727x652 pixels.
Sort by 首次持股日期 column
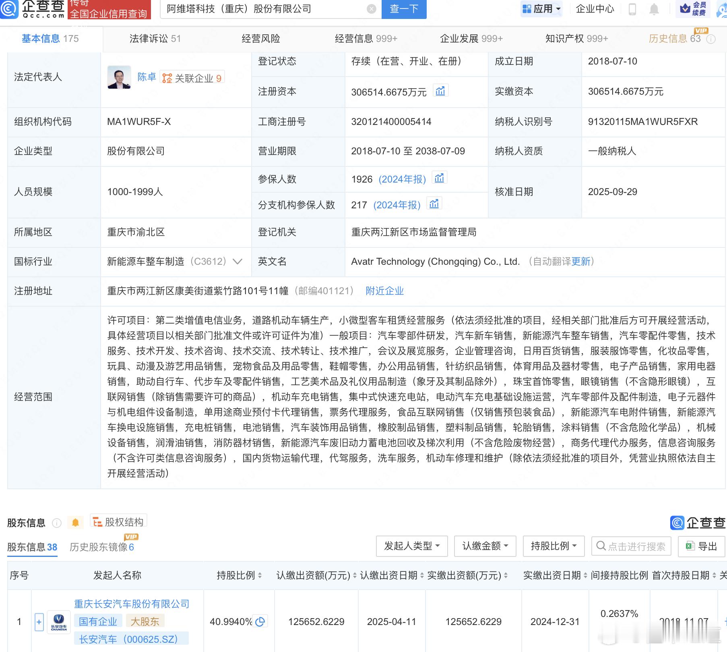pos(714,575)
